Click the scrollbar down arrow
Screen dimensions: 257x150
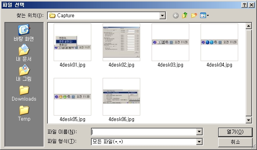[249, 120]
